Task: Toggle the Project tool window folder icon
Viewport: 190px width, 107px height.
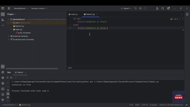Action: click(x=3, y=14)
